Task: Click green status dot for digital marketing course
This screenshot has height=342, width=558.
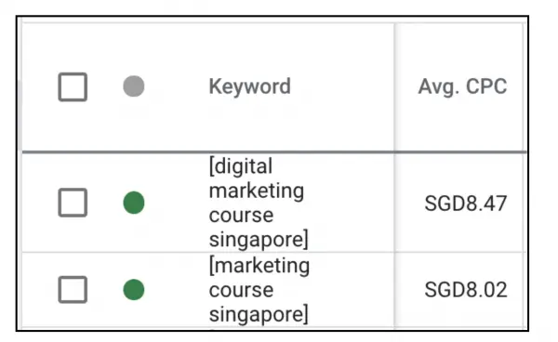Action: coord(134,203)
